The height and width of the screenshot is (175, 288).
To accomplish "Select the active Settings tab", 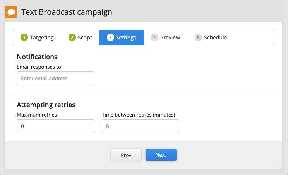I will coord(122,38).
